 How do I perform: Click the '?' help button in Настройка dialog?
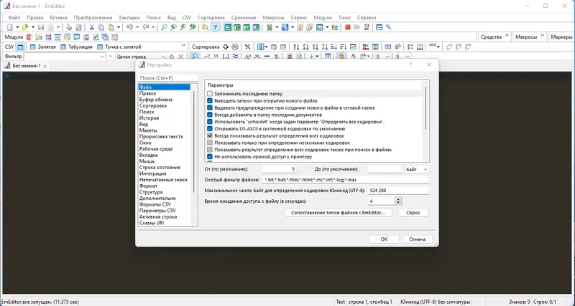pos(410,64)
